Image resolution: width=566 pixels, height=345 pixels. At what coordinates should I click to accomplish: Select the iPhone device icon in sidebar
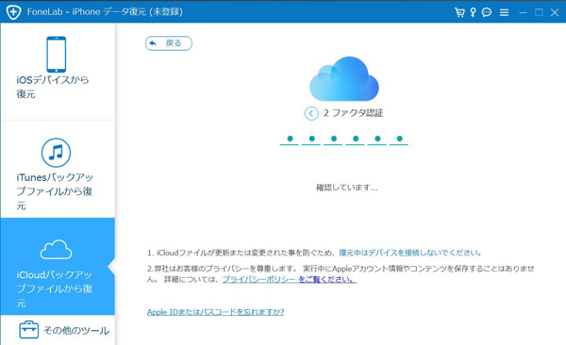(x=57, y=54)
